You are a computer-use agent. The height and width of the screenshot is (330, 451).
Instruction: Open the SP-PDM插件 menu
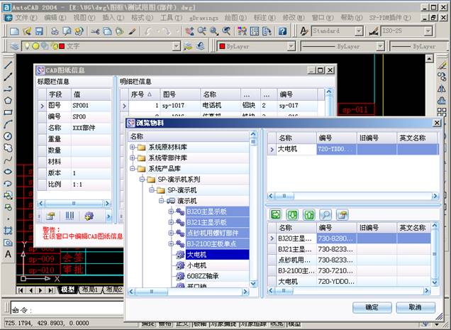coord(390,18)
